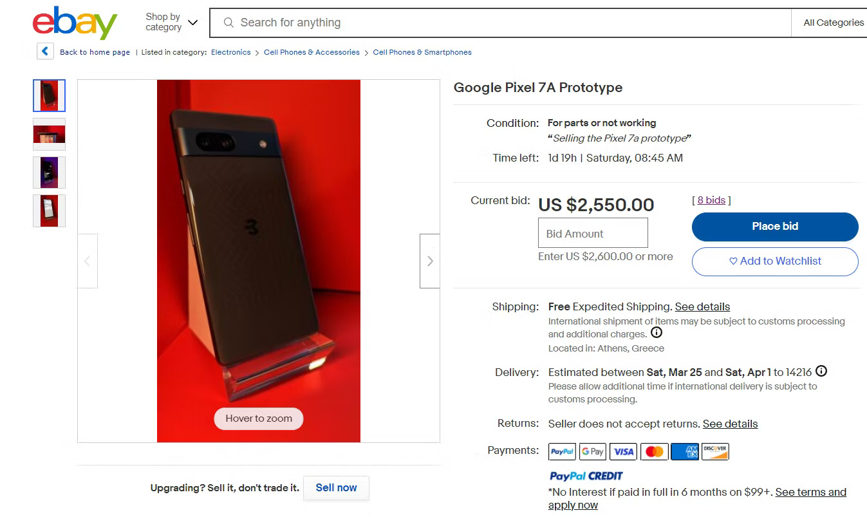Click the search magnifier icon
The image size is (867, 517).
228,23
